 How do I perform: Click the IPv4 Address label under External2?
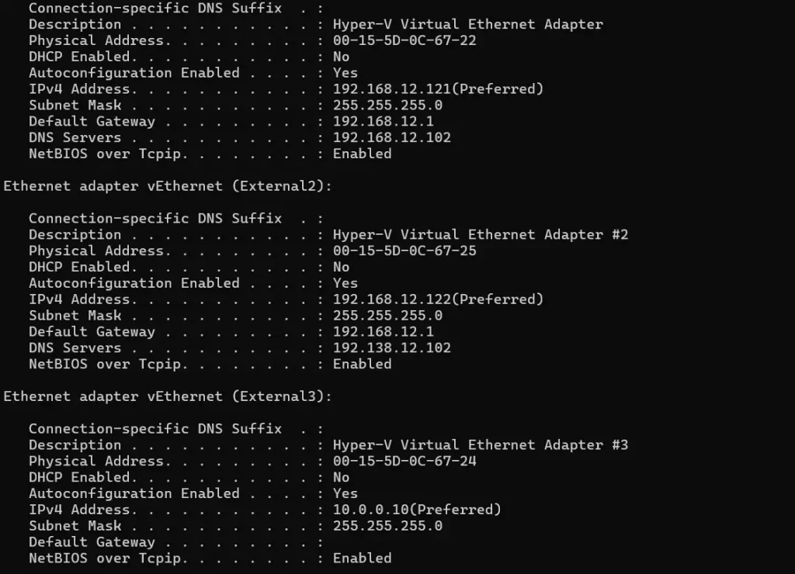pyautogui.click(x=79, y=299)
